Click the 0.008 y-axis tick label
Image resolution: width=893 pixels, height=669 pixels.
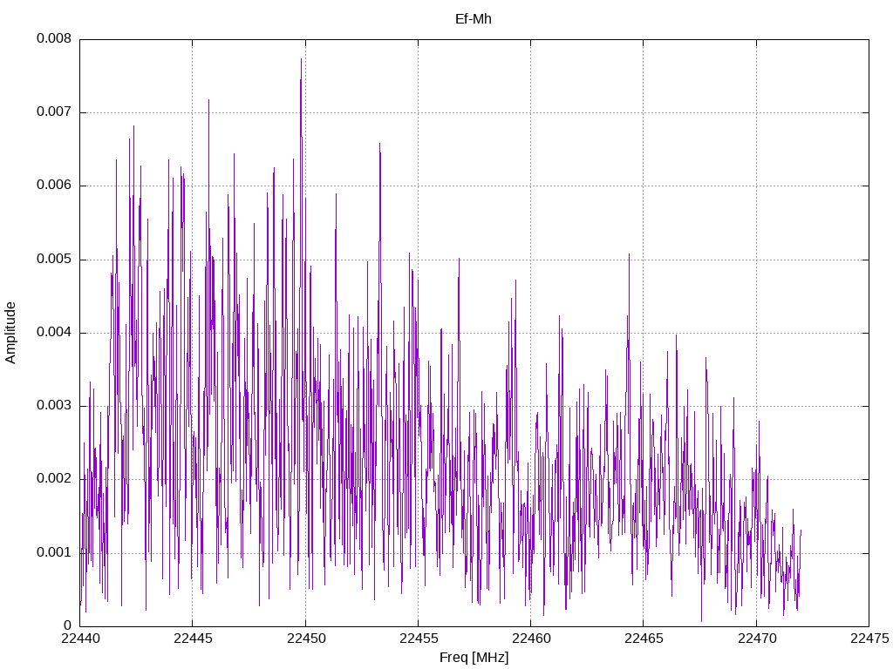click(53, 39)
